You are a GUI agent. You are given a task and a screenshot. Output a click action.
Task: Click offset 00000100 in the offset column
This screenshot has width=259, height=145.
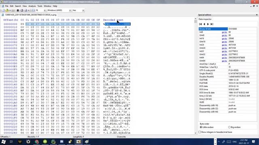coord(11,72)
